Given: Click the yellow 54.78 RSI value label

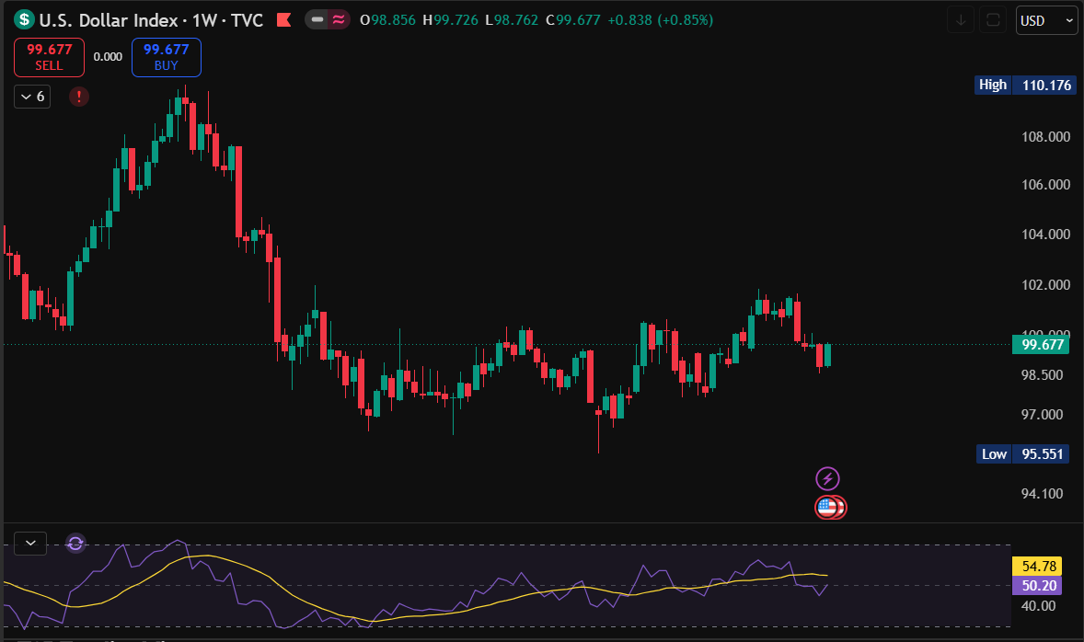Looking at the screenshot, I should coord(1038,567).
